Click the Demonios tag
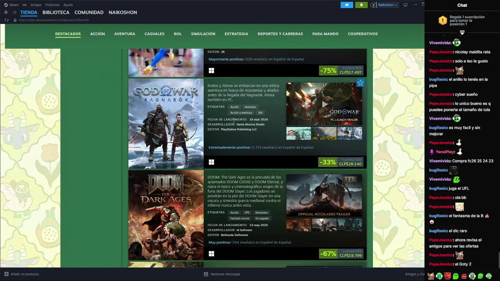Screen dimensions: 500x281 [x=261, y=213]
